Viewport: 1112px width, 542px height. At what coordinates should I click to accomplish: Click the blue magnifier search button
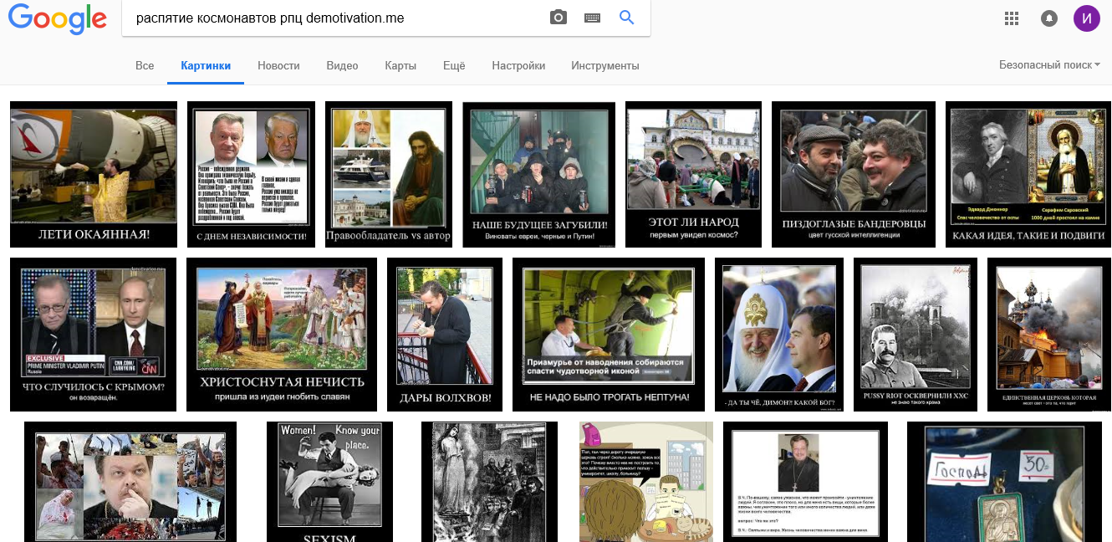627,18
